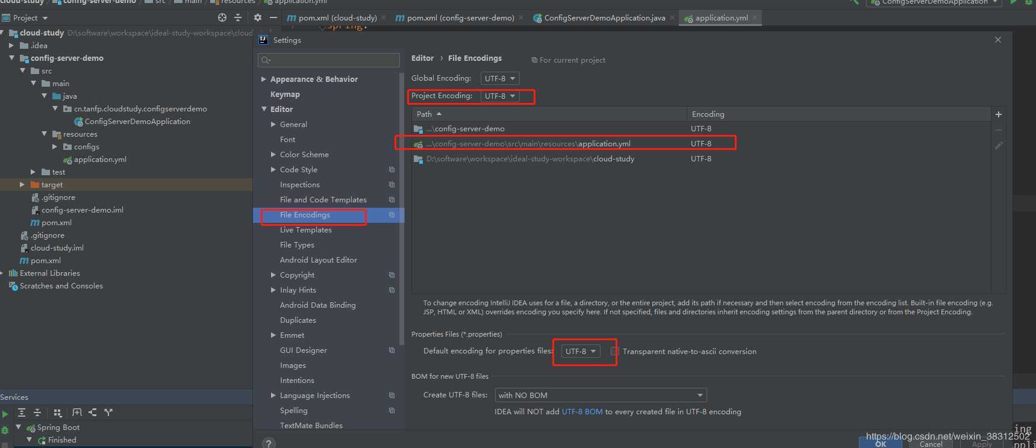Toggle Transparent native-to-ascii conversion checkbox

click(x=614, y=352)
